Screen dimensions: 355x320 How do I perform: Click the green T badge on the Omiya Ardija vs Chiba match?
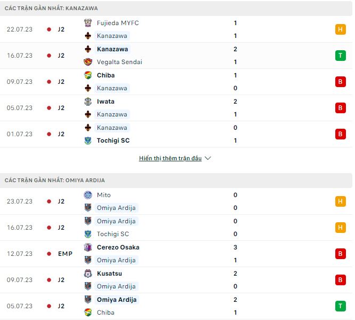(x=340, y=306)
